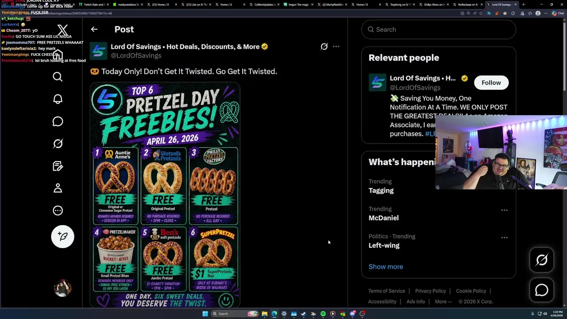Focus the X Search field
The image size is (567, 319).
(439, 30)
